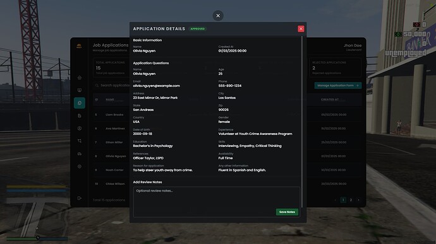Screen dimensions: 436x244
Task: Open the user profile icon in the sidebar
Action: pyautogui.click(x=80, y=129)
